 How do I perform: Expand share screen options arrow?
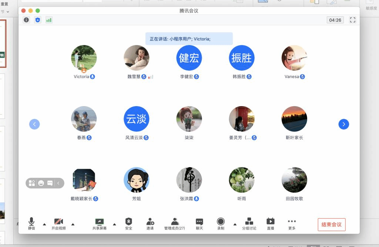click(114, 224)
